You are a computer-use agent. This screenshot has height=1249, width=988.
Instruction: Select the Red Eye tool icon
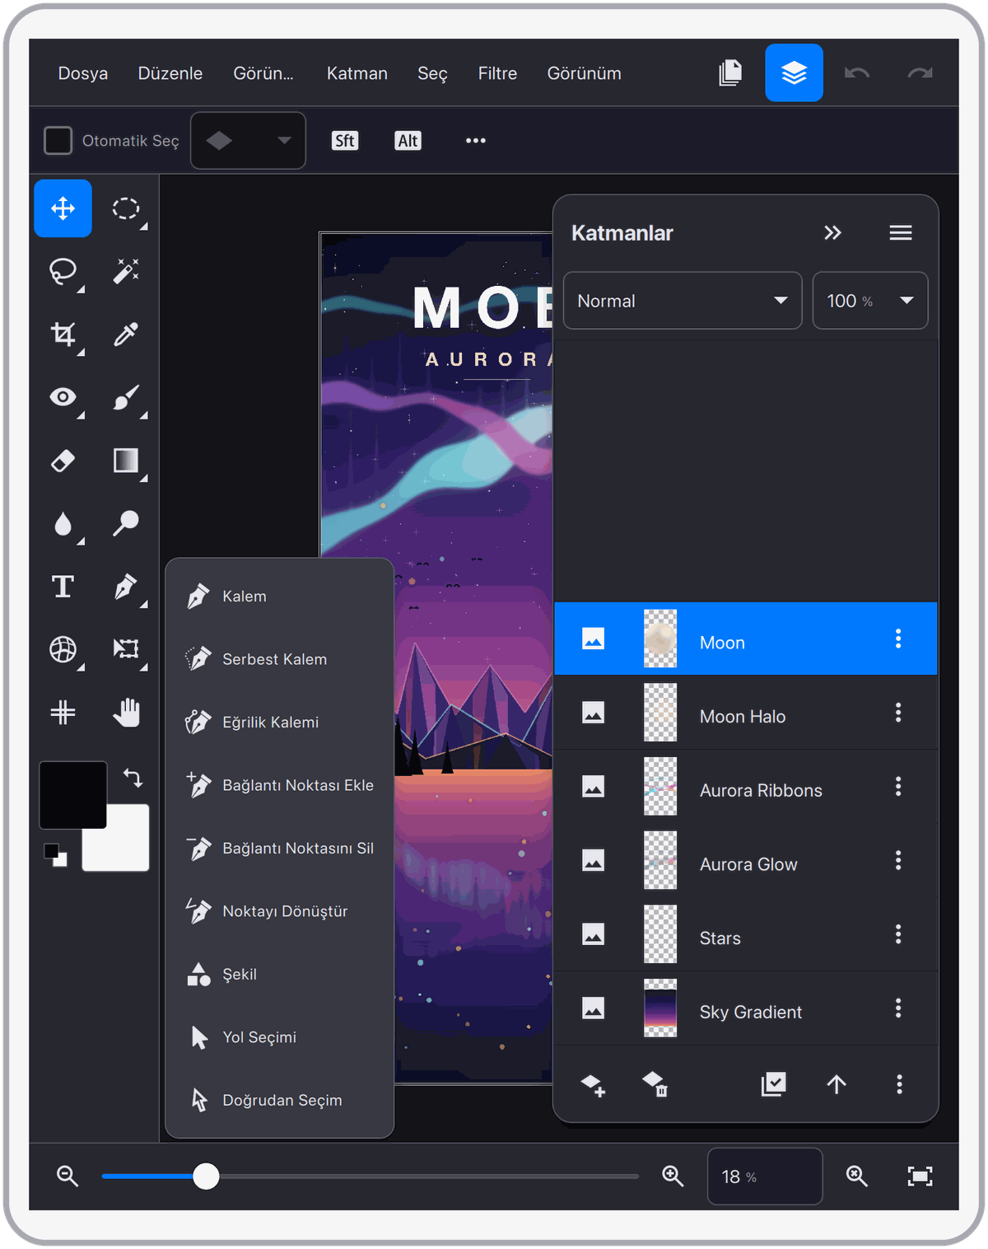63,397
